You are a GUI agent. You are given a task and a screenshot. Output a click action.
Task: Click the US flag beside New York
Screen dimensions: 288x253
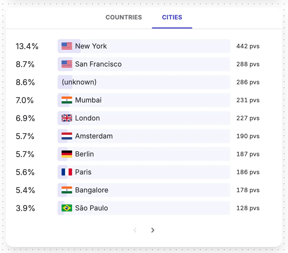coord(67,46)
